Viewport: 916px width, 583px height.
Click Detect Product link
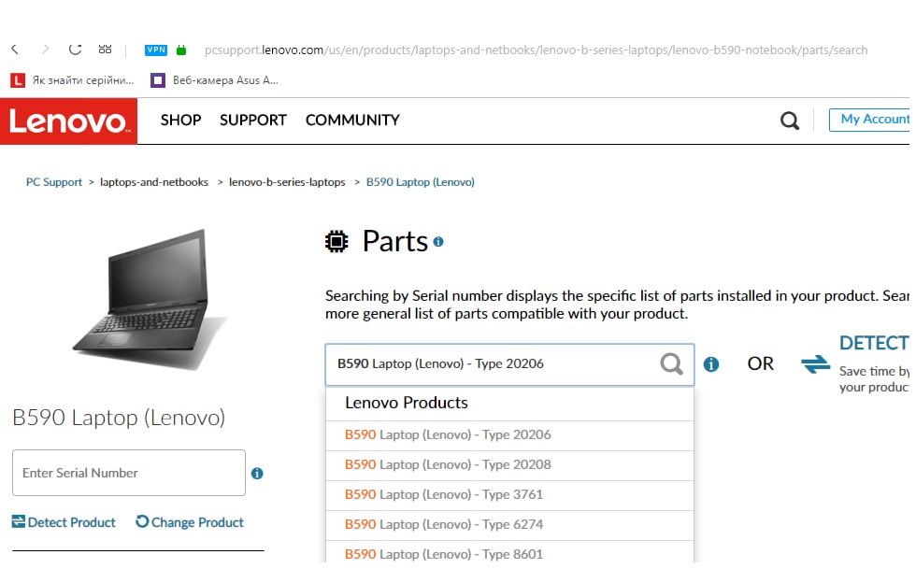pyautogui.click(x=64, y=522)
